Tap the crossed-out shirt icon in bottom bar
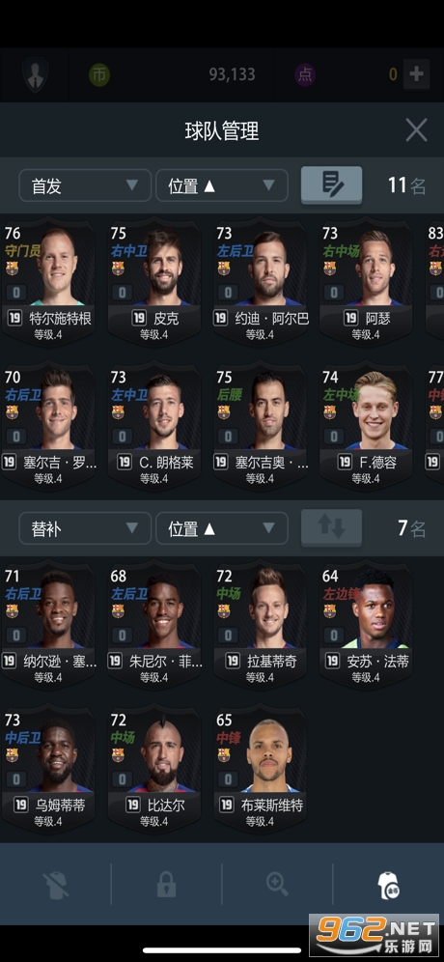This screenshot has height=962, width=444. coord(55,885)
